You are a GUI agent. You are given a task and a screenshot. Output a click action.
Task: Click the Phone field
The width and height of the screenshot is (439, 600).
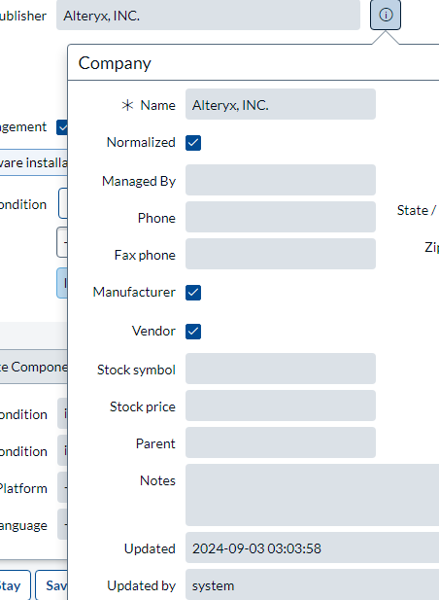(x=281, y=217)
